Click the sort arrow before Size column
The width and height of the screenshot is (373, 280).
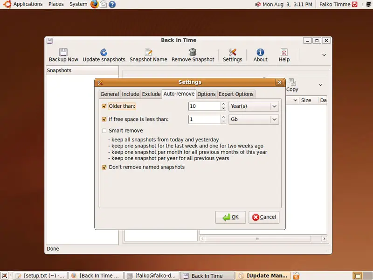295,100
